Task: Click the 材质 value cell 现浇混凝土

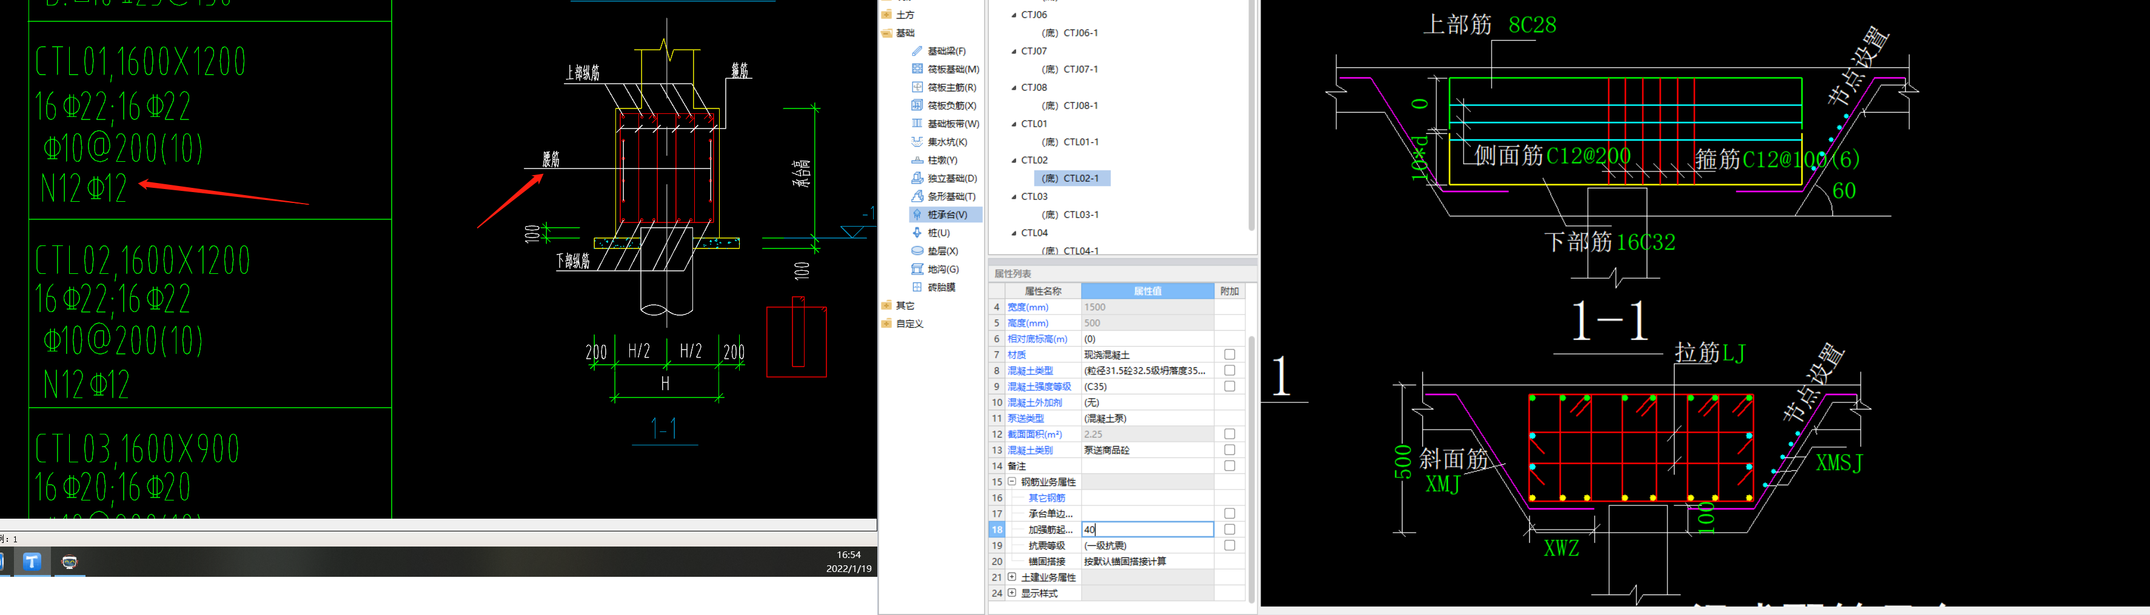Action: pos(1148,354)
